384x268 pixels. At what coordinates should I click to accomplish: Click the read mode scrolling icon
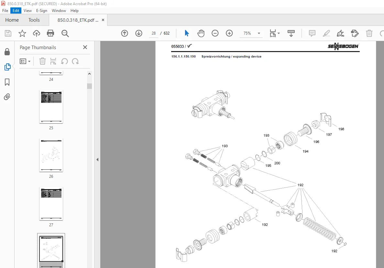(291, 33)
